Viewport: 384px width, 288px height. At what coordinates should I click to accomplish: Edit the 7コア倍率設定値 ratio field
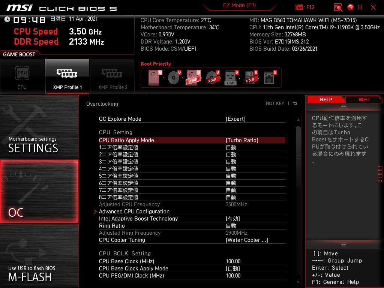[192, 190]
